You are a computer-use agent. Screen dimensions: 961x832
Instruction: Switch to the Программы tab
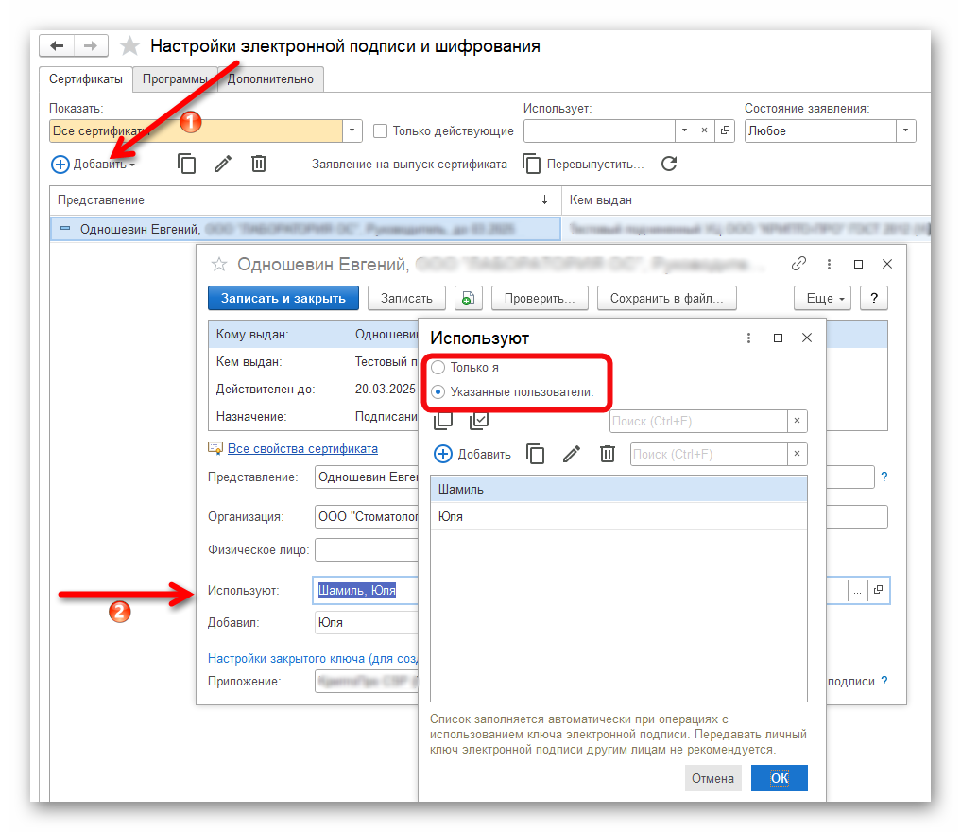click(x=175, y=79)
